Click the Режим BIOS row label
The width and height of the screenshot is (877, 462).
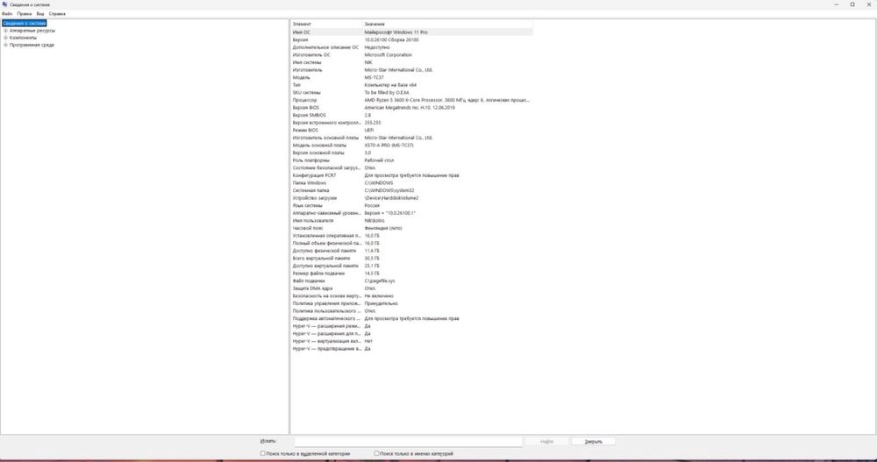[x=305, y=131]
